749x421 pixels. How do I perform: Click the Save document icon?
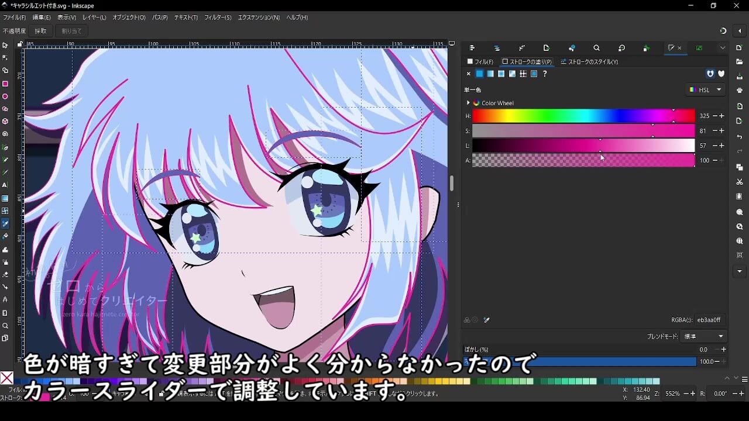coord(740,77)
